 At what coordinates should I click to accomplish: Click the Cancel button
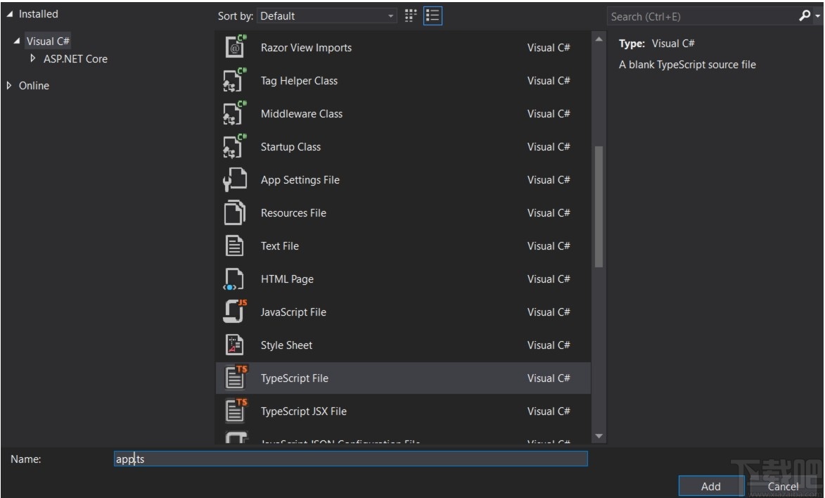tap(783, 486)
